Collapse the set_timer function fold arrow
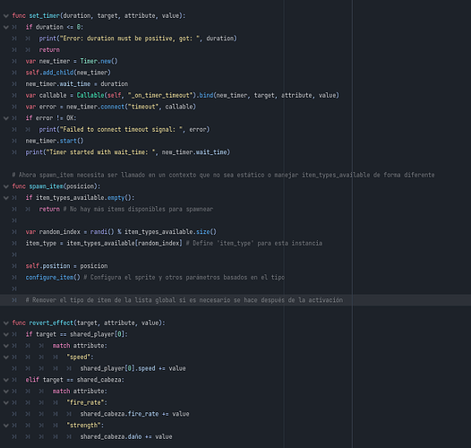Viewport: 471px width, 448px height. click(x=5, y=16)
